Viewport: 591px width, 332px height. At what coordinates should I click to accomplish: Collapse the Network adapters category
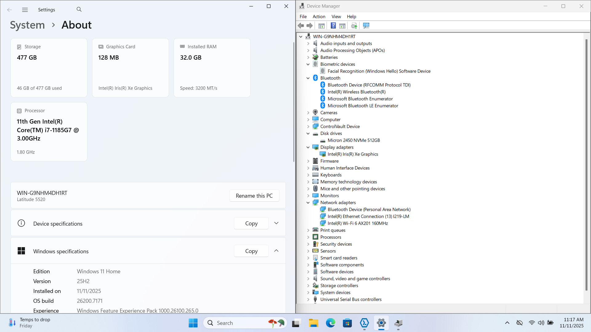pos(308,203)
